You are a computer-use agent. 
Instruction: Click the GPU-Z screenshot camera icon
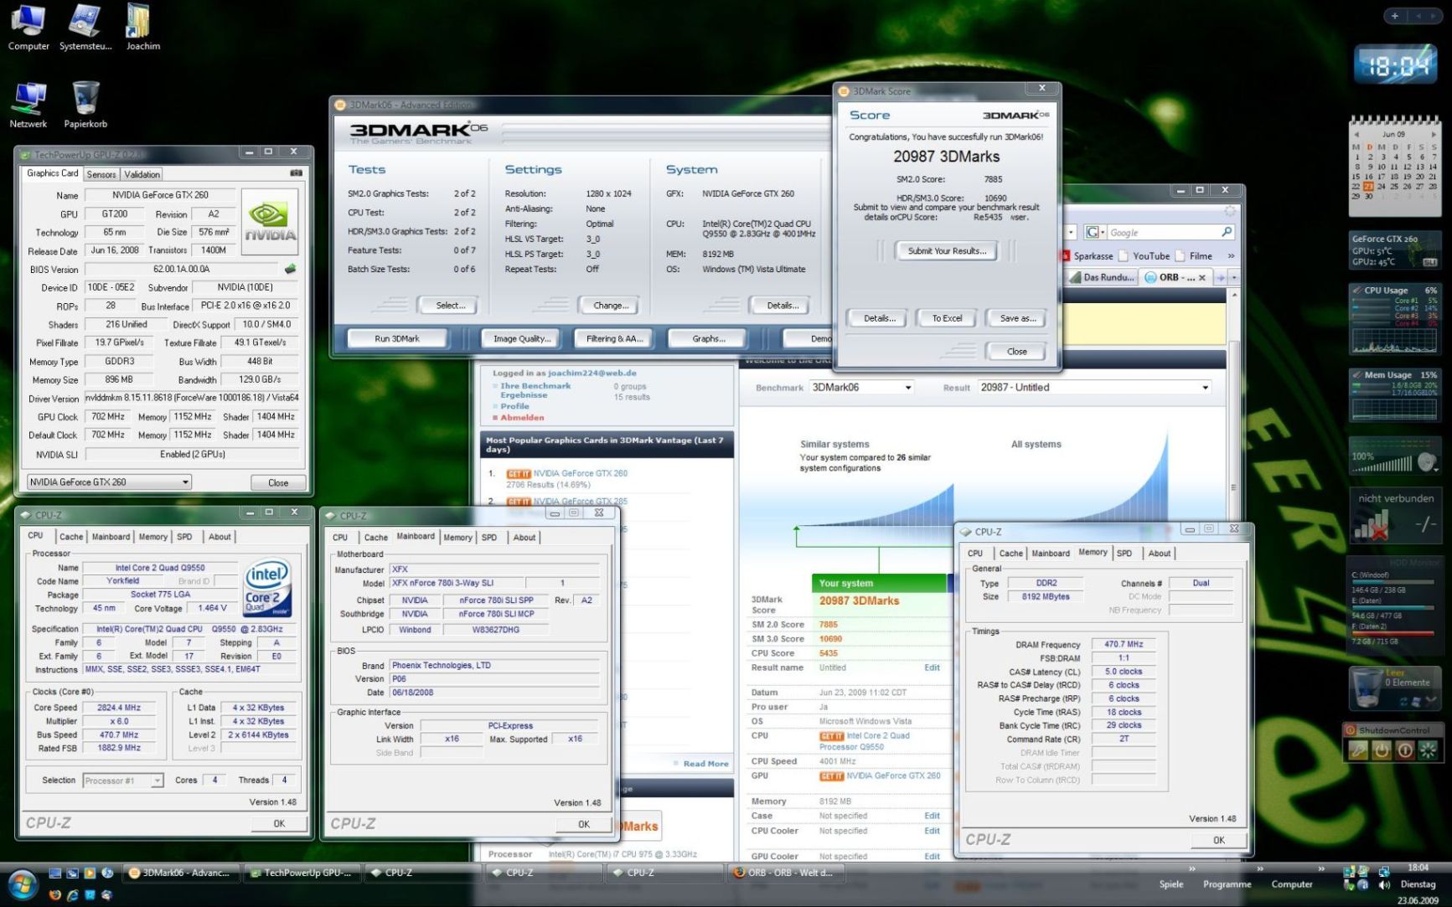click(296, 173)
